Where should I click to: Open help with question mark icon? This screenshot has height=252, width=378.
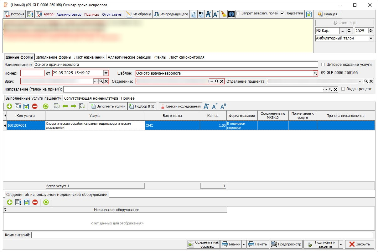(231, 14)
